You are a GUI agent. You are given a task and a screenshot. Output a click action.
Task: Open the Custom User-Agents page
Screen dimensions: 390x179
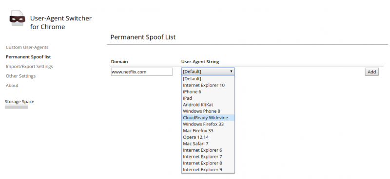click(27, 47)
